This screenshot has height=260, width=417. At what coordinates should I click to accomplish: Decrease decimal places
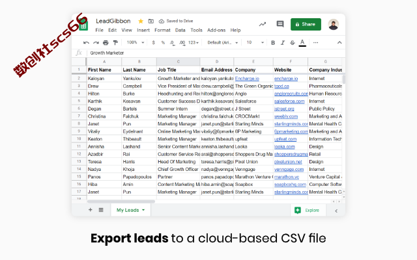[172, 43]
